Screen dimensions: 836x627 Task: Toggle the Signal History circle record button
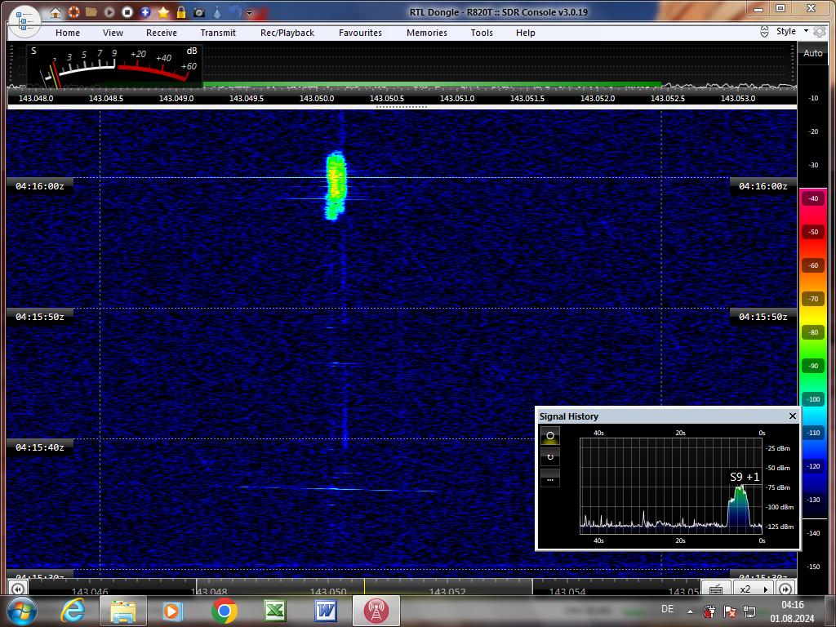[550, 436]
